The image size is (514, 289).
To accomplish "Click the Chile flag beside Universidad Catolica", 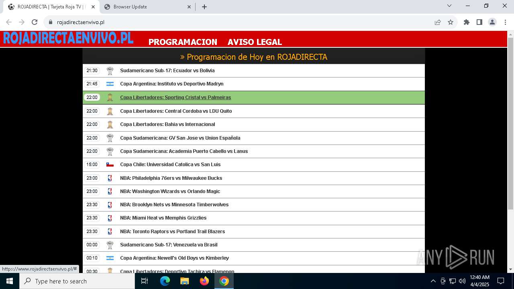I will 110,165.
